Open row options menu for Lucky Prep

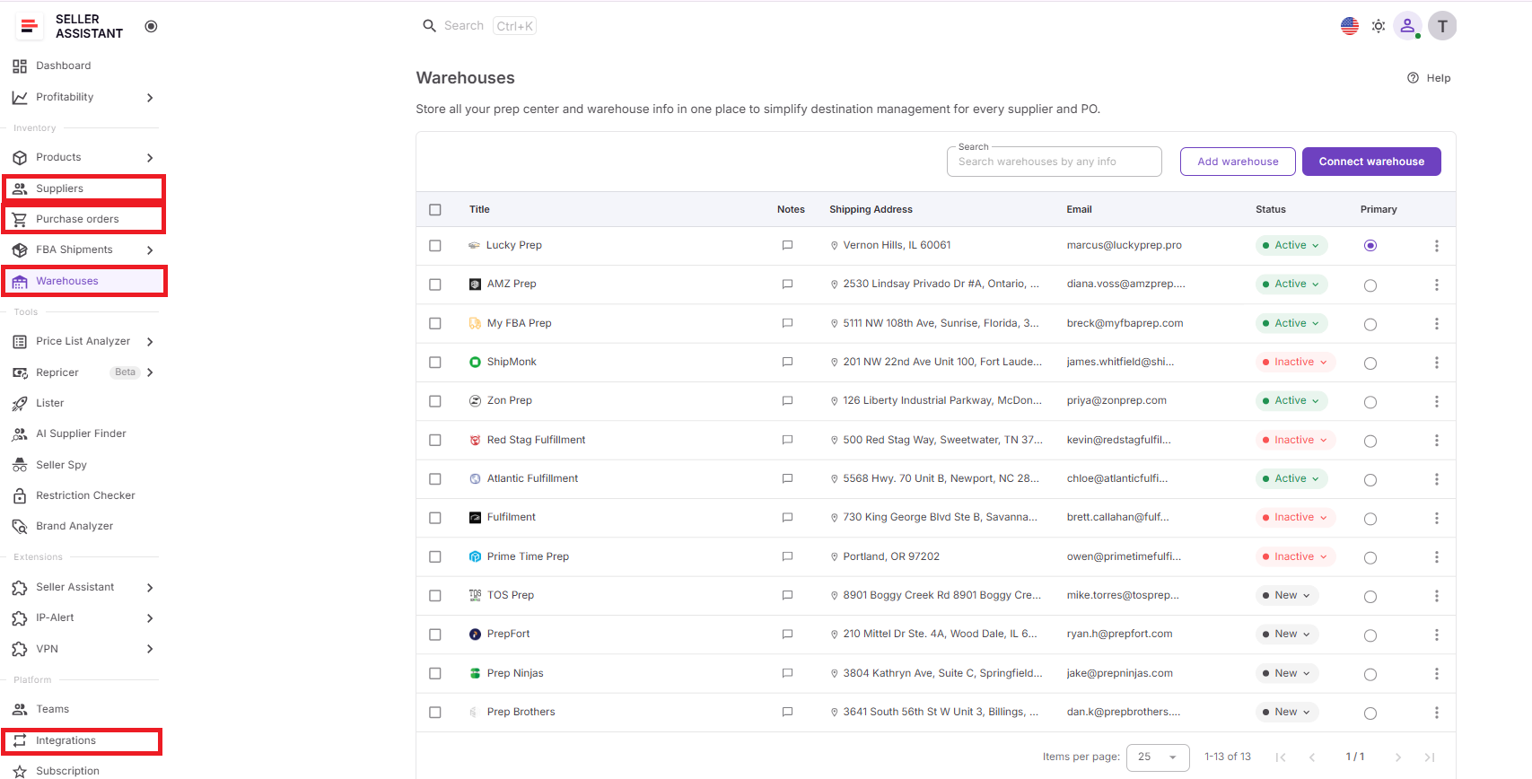pos(1436,246)
